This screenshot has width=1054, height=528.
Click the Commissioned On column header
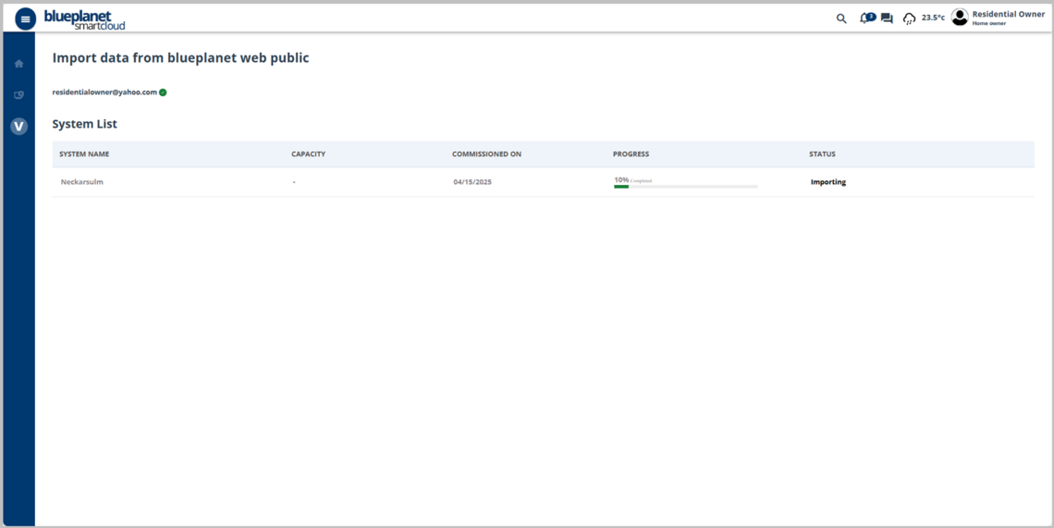[486, 154]
